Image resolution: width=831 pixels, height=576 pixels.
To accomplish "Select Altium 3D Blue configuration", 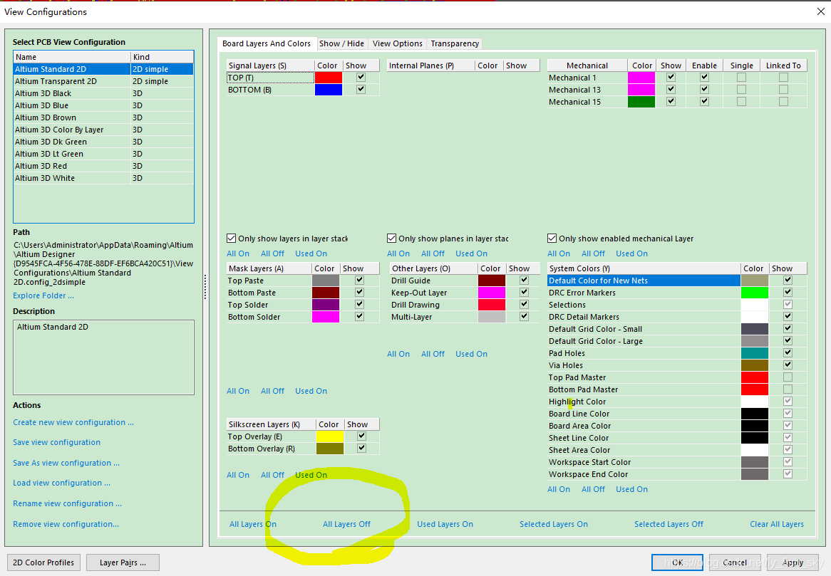I will (x=103, y=105).
